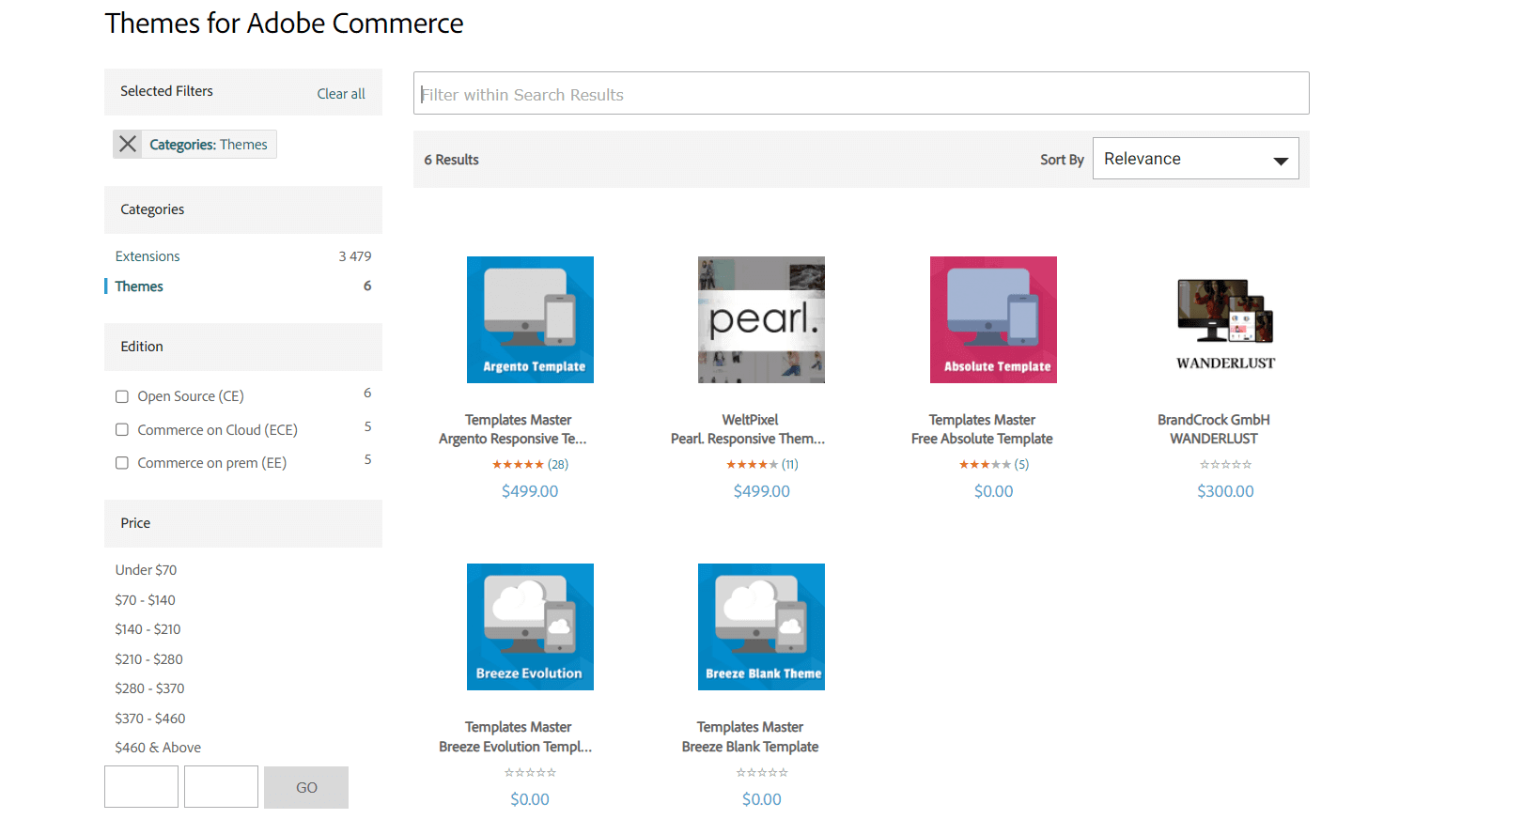Filter price $280 - $370
The height and width of the screenshot is (819, 1539).
149,688
